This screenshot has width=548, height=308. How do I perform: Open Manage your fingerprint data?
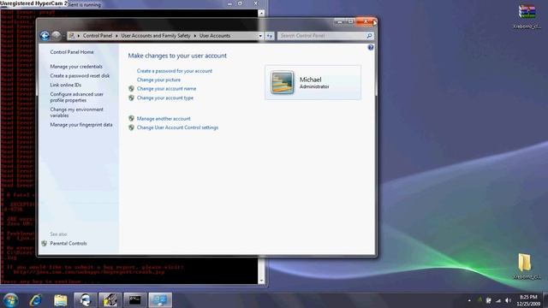(x=81, y=125)
